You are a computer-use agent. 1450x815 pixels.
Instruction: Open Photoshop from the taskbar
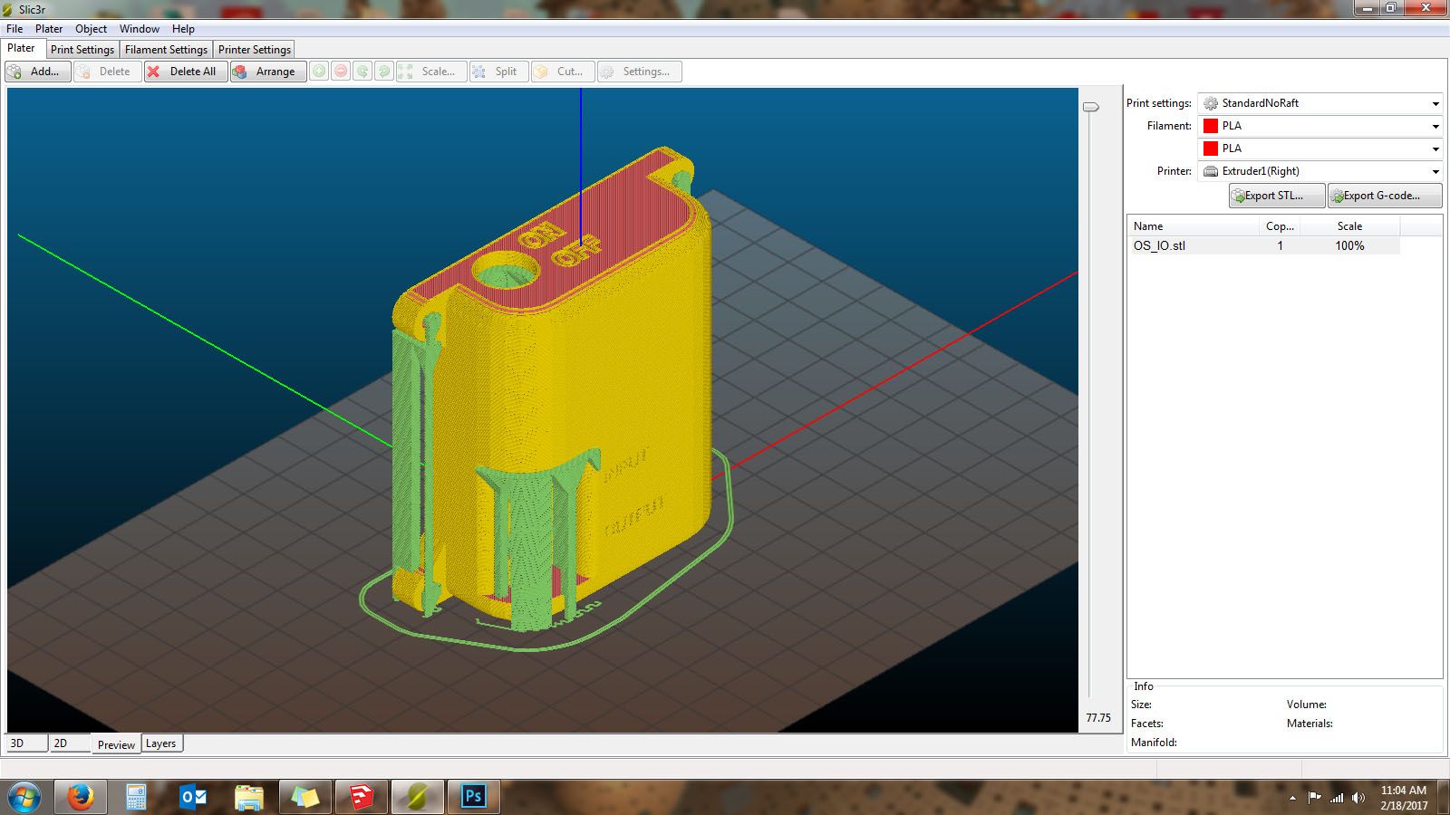[x=473, y=797]
